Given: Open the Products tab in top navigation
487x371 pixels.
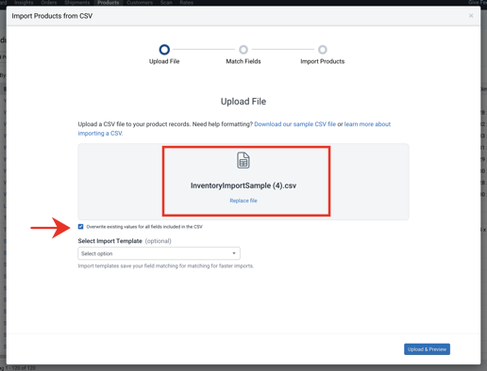Looking at the screenshot, I should tap(109, 3).
